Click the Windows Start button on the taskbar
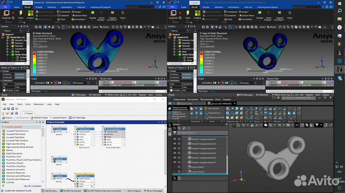The width and height of the screenshot is (345, 193). tap(340, 3)
